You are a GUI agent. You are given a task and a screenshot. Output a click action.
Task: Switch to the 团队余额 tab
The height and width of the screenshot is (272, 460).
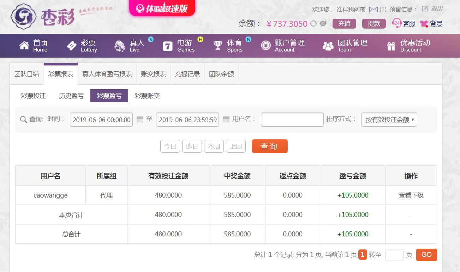click(221, 74)
